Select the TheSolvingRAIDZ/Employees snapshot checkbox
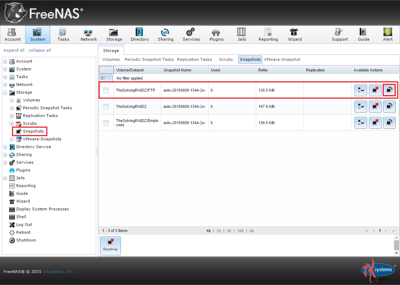The image size is (400, 285). tap(106, 123)
